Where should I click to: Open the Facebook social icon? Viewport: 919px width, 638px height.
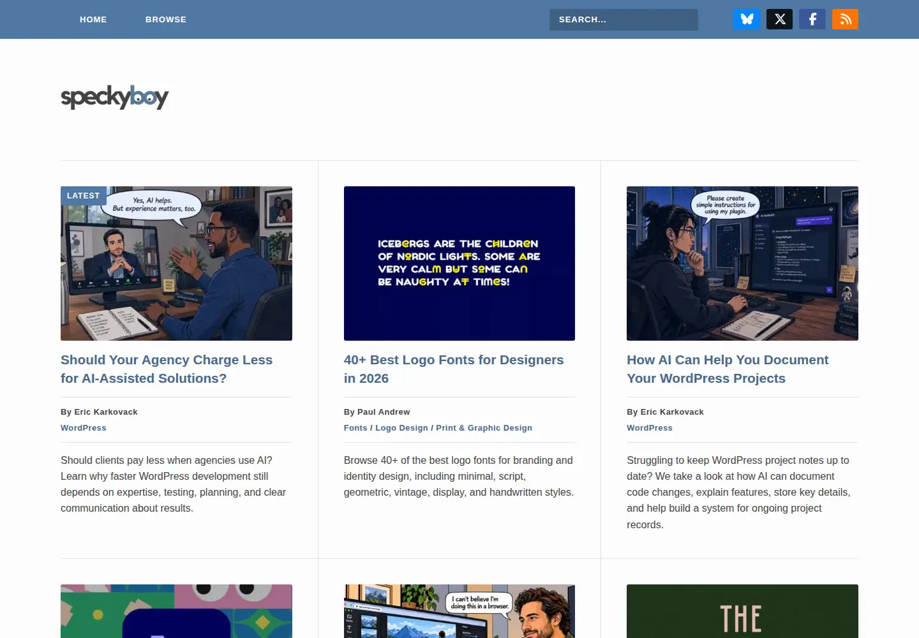pos(812,19)
